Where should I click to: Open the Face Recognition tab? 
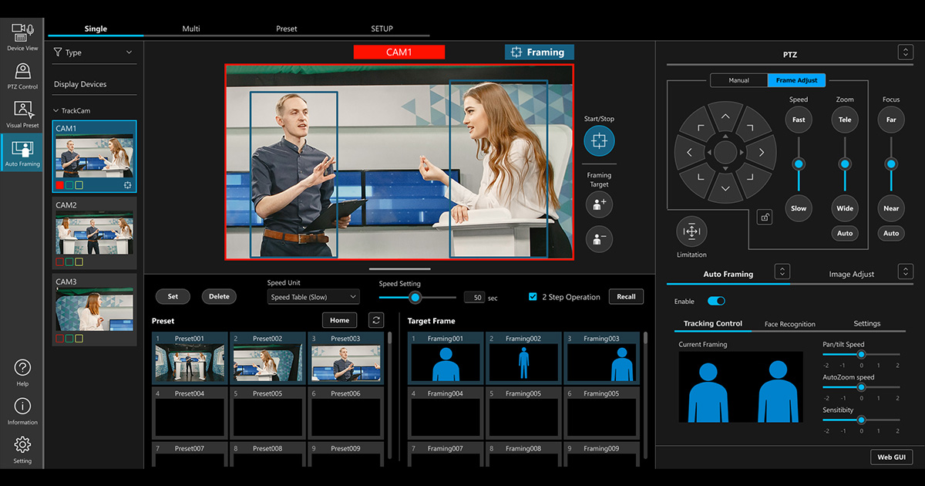pyautogui.click(x=790, y=324)
